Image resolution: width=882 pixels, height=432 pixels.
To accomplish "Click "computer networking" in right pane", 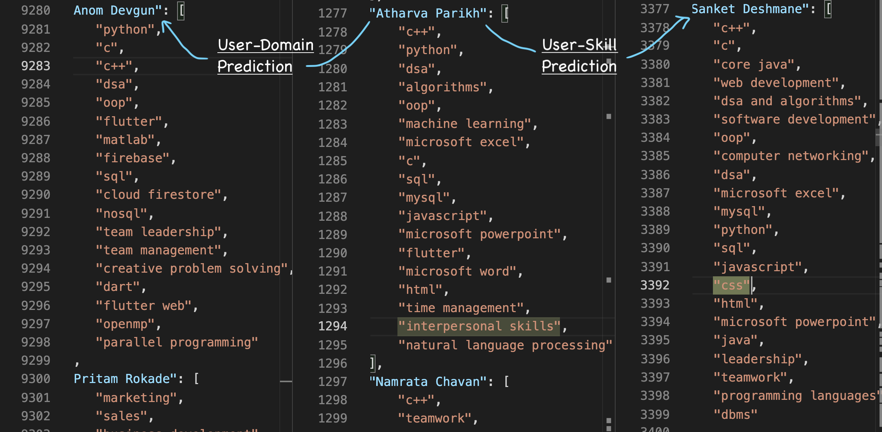I will coord(791,156).
